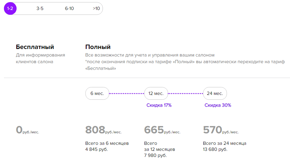The height and width of the screenshot is (159, 290).
Task: Select the >10 employees option
Action: click(x=96, y=8)
